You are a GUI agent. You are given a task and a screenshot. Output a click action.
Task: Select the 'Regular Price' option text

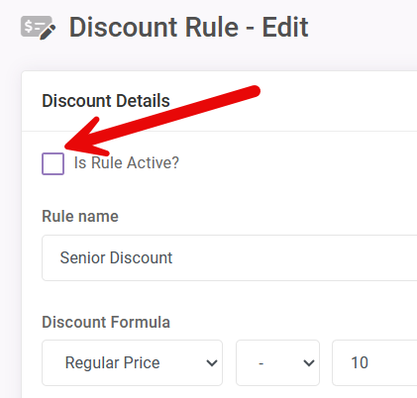tap(112, 362)
